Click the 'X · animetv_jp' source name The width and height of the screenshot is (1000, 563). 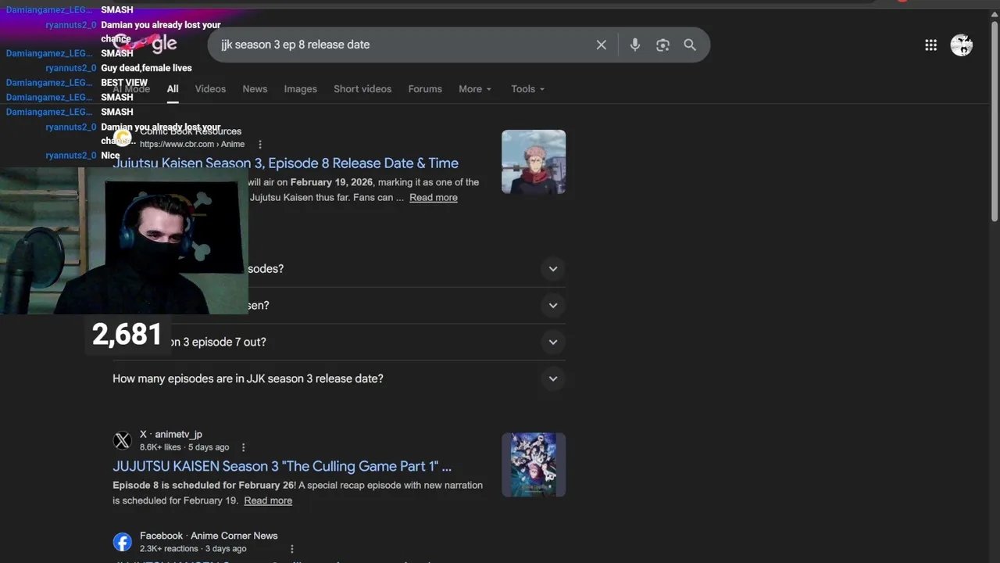(x=171, y=434)
